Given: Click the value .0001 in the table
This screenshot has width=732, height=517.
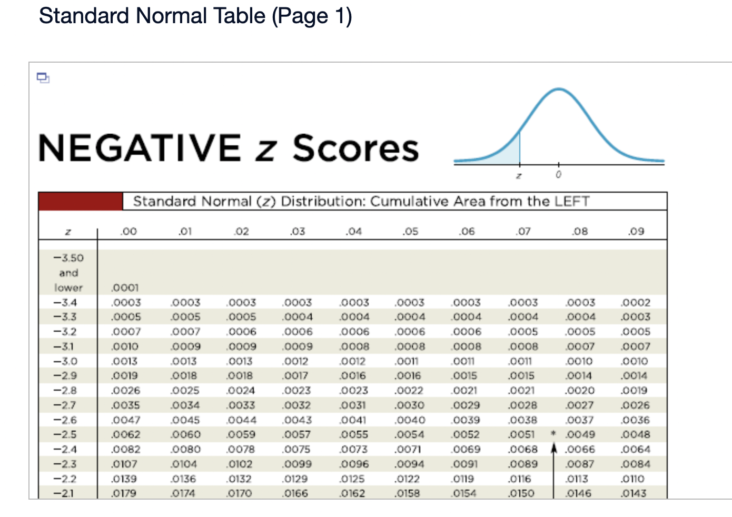Looking at the screenshot, I should point(124,288).
